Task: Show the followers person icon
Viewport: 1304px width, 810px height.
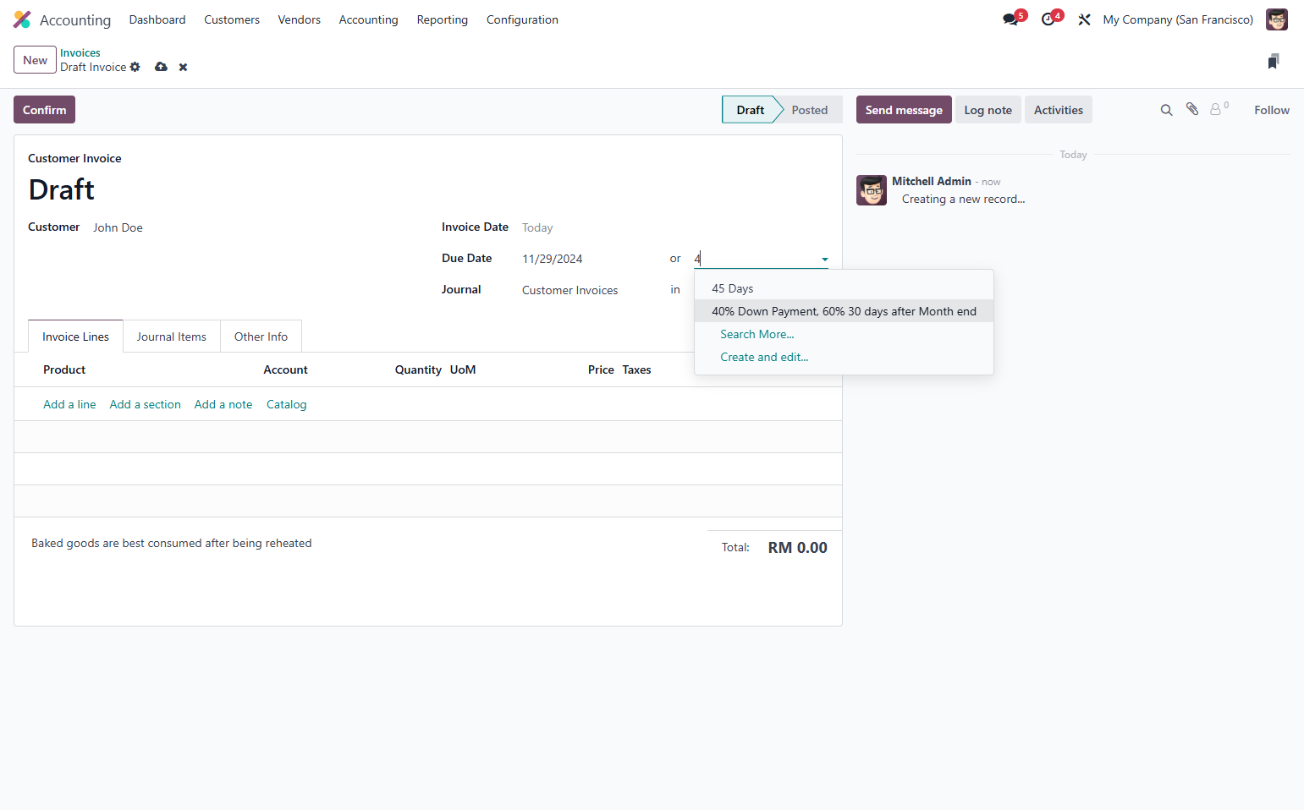Action: [1216, 109]
